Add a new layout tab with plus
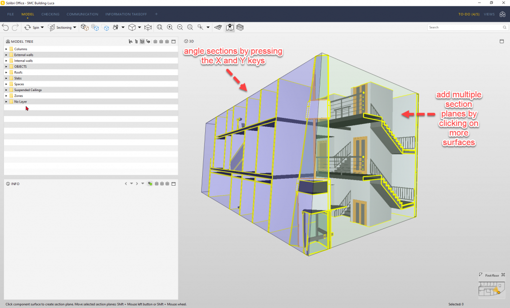 pyautogui.click(x=156, y=14)
